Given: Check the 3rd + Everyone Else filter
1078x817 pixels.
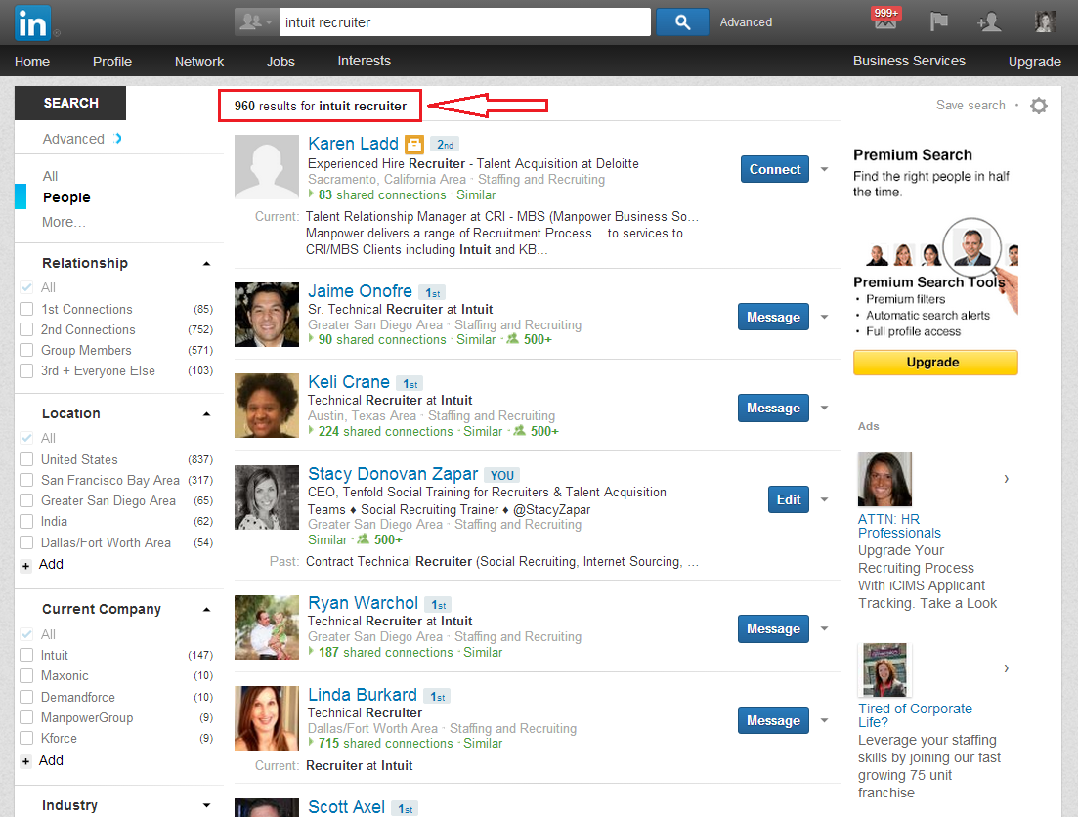Looking at the screenshot, I should 26,370.
